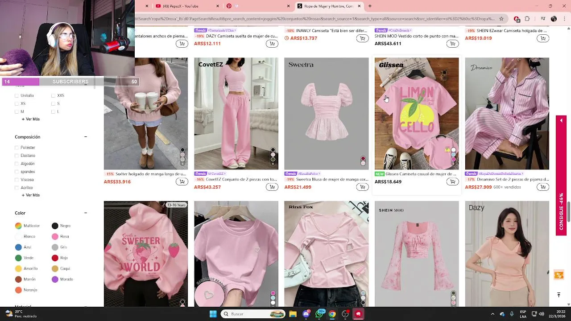Screen dimensions: 571x321
Task: Open the Glissea Camiseta casual product link
Action: click(421, 174)
